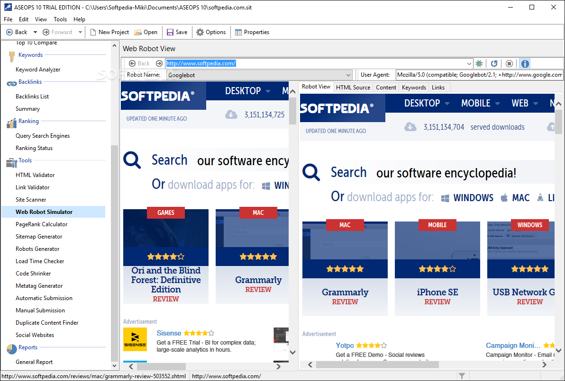This screenshot has height=381, width=565.
Task: Click the Sisense ad link
Action: pyautogui.click(x=169, y=333)
